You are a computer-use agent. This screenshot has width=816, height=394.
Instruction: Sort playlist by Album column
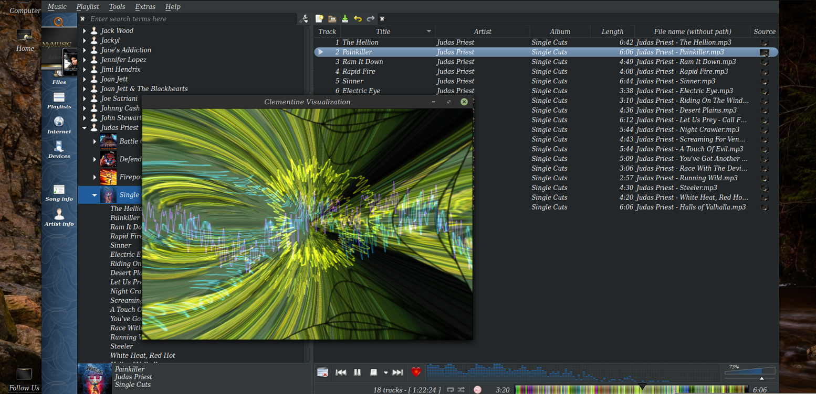coord(560,31)
